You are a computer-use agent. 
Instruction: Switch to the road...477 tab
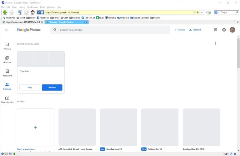pos(23,22)
